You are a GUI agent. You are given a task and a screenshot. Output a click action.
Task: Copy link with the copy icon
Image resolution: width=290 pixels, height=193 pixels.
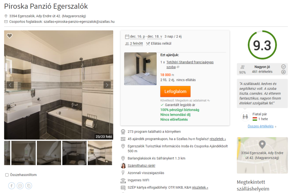click(29, 186)
